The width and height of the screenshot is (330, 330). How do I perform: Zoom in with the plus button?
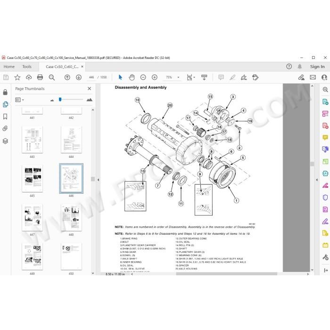(155, 77)
